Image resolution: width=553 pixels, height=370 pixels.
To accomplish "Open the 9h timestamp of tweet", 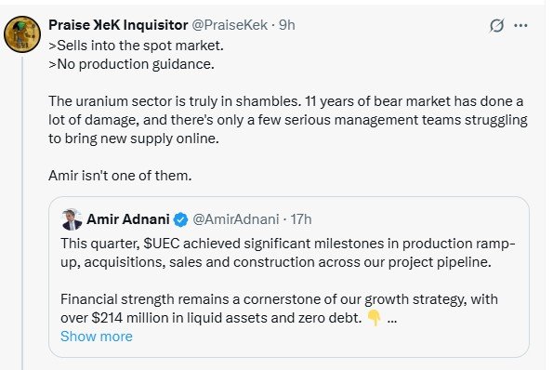I will (x=287, y=25).
